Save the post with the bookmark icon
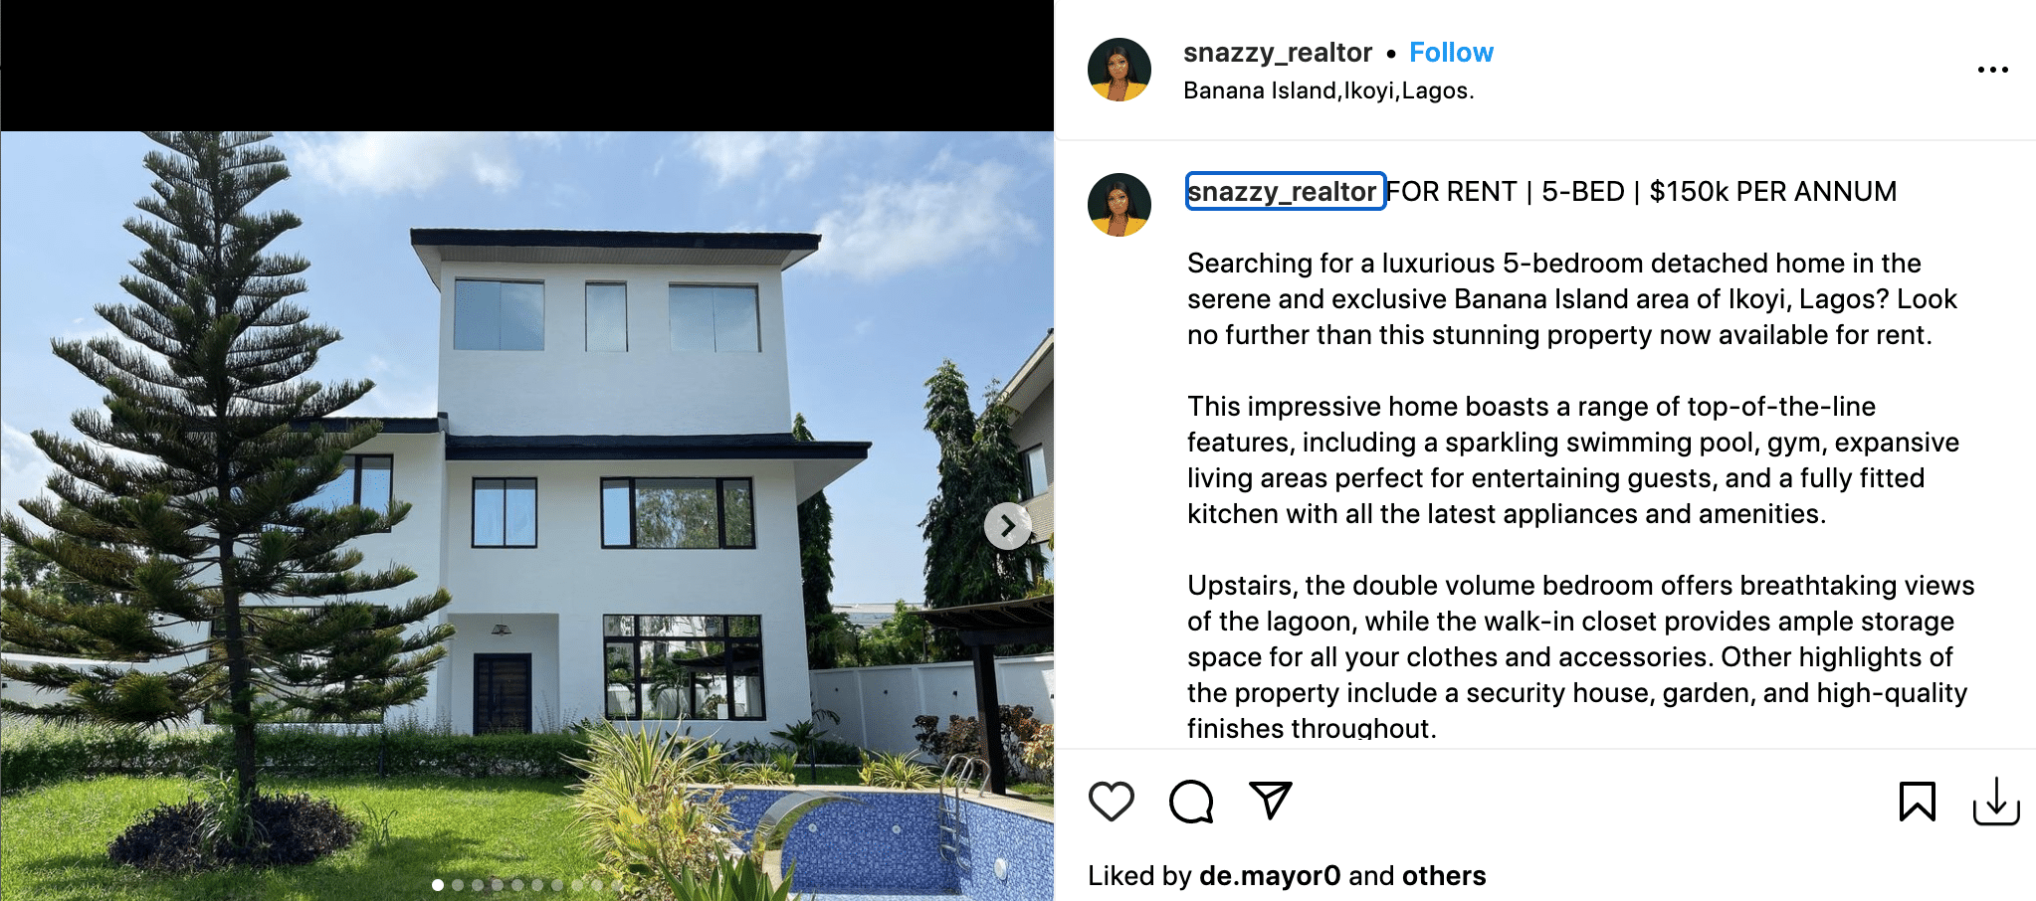The width and height of the screenshot is (2036, 901). point(1917,802)
